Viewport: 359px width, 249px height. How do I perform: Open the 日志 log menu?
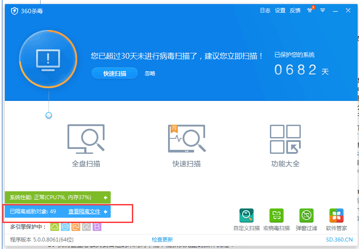(x=265, y=11)
